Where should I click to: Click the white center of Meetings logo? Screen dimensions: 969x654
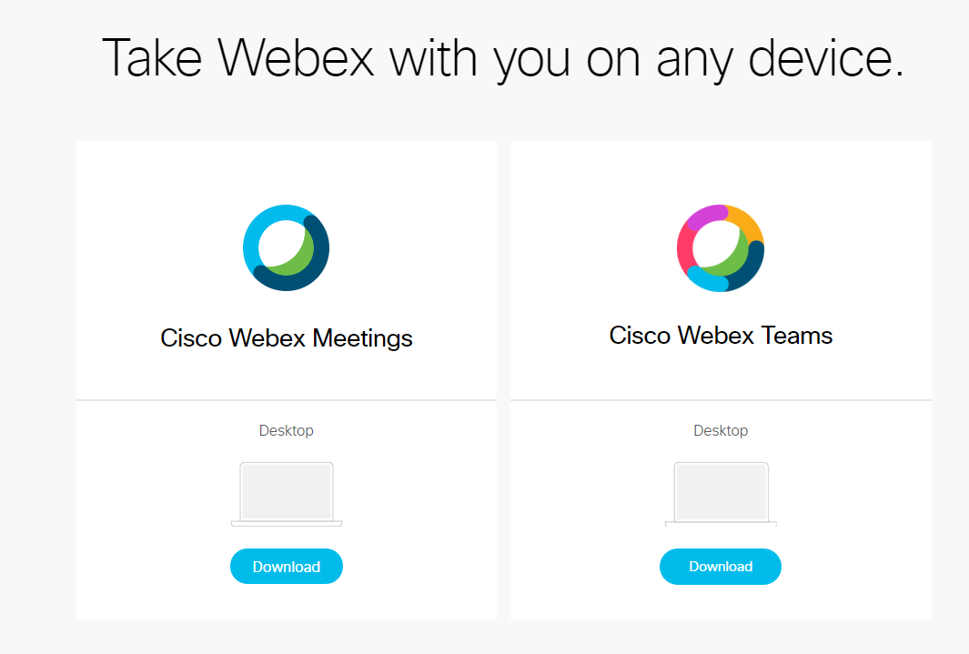tap(282, 244)
